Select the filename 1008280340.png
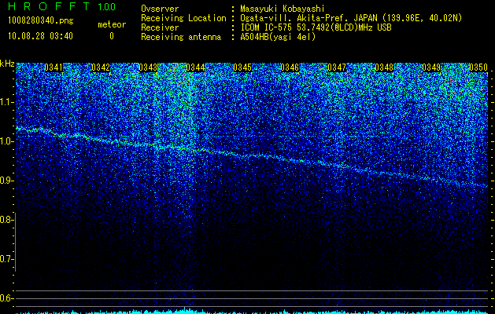495x314 pixels. coord(41,21)
